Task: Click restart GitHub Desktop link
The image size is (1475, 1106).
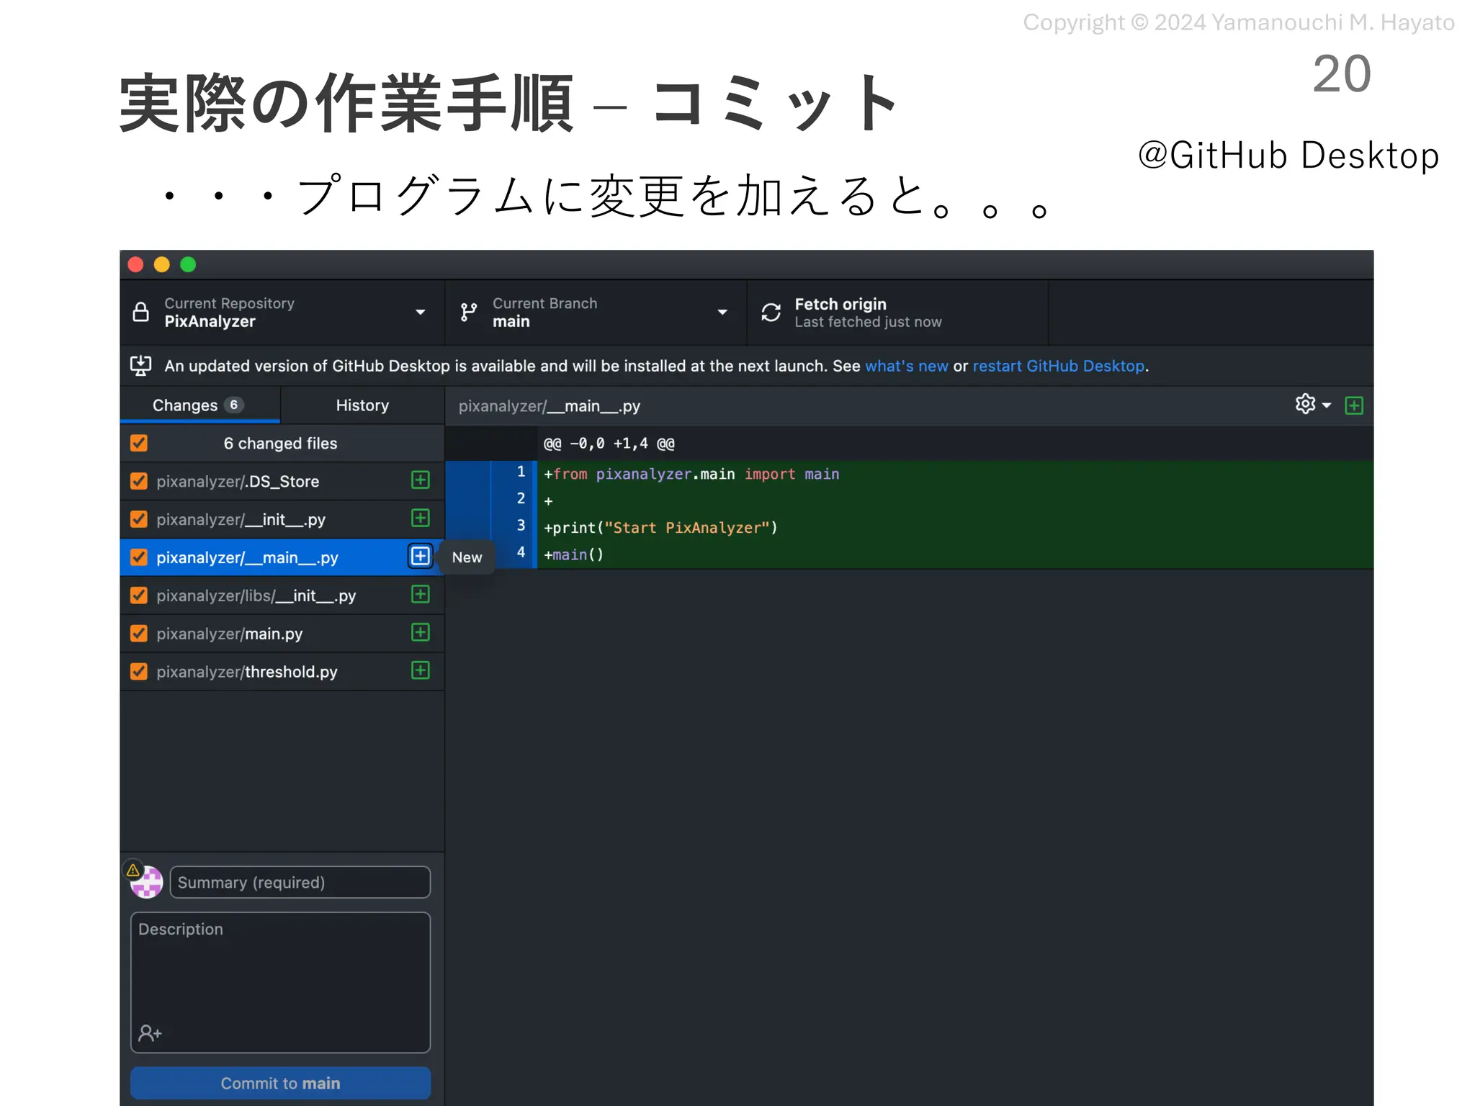Action: coord(1059,366)
